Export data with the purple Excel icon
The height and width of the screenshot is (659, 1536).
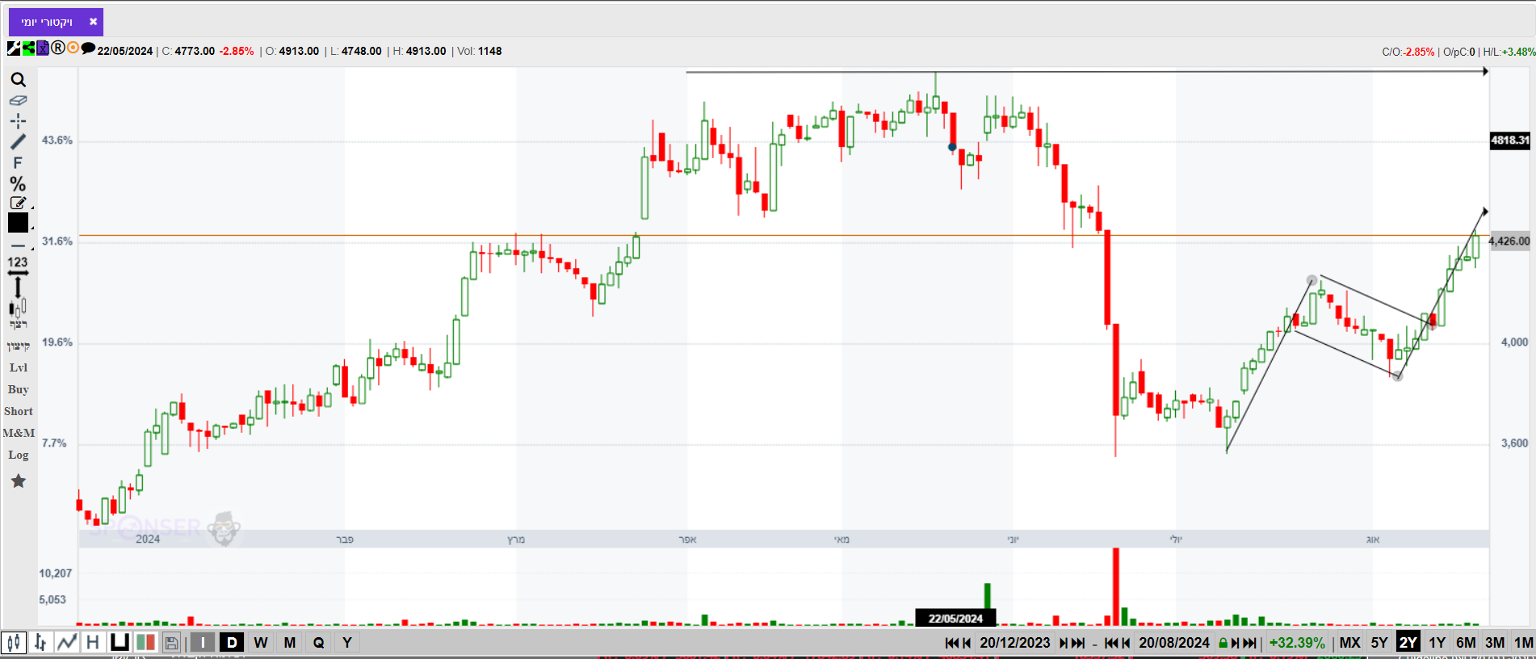[x=43, y=48]
